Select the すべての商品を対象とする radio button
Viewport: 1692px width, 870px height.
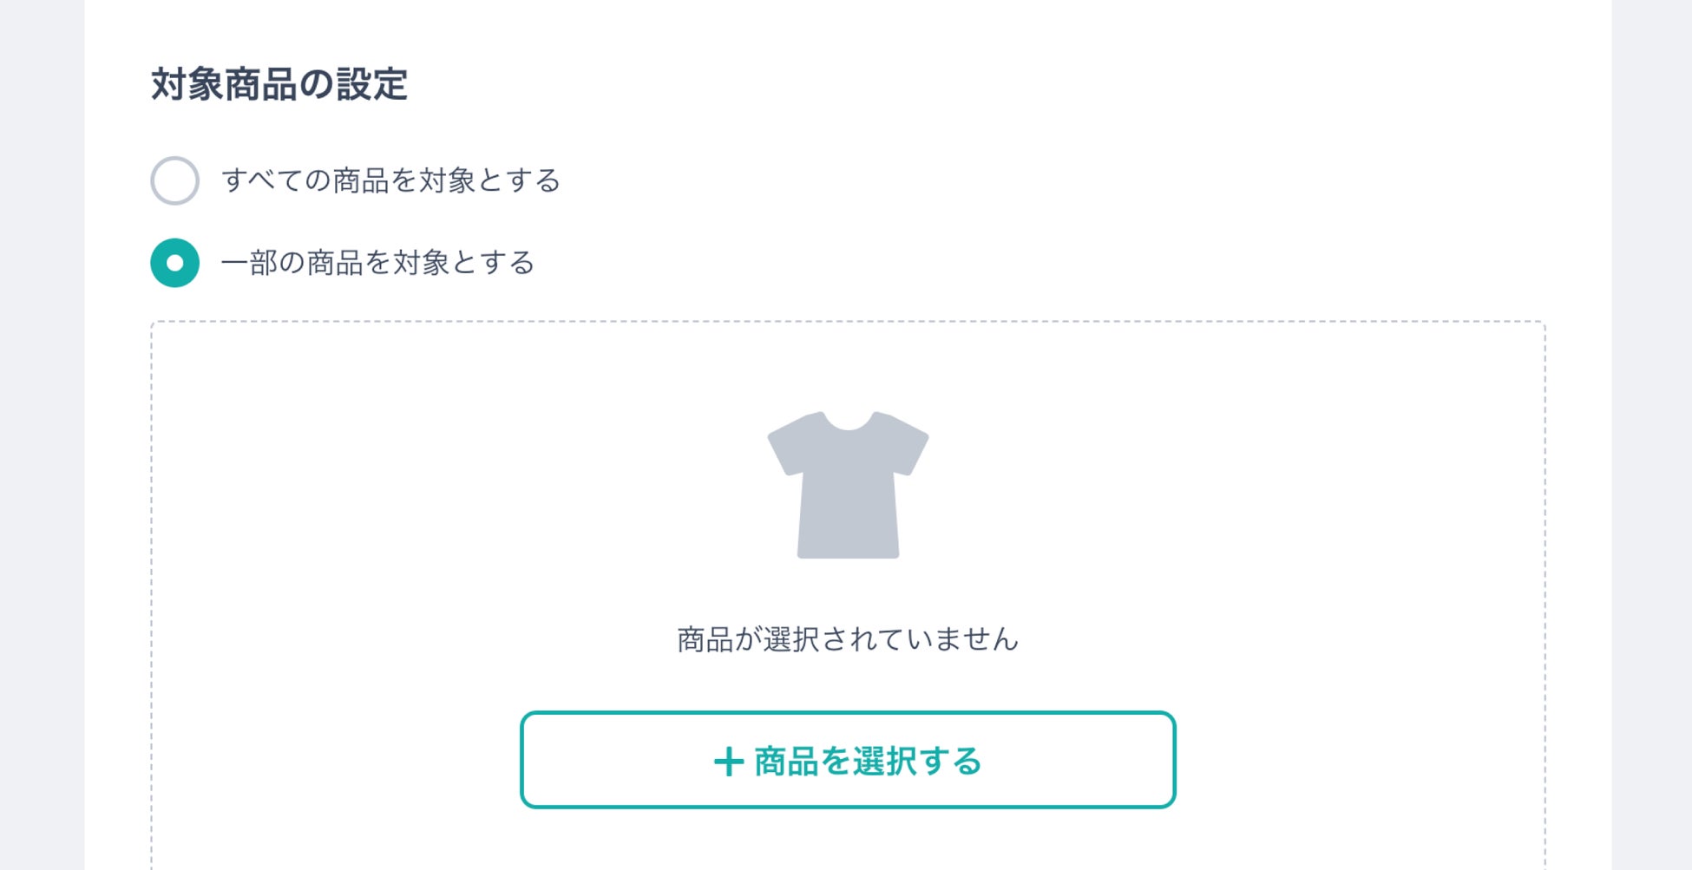click(x=174, y=180)
